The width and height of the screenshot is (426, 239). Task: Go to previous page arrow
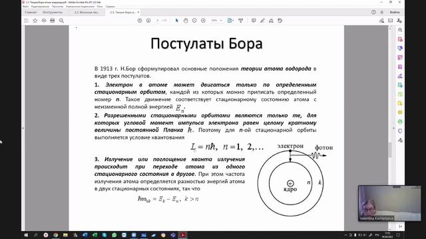(140, 21)
